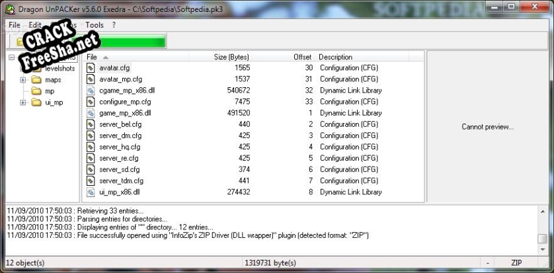Click the server_hq.cfg file icon

(x=92, y=147)
